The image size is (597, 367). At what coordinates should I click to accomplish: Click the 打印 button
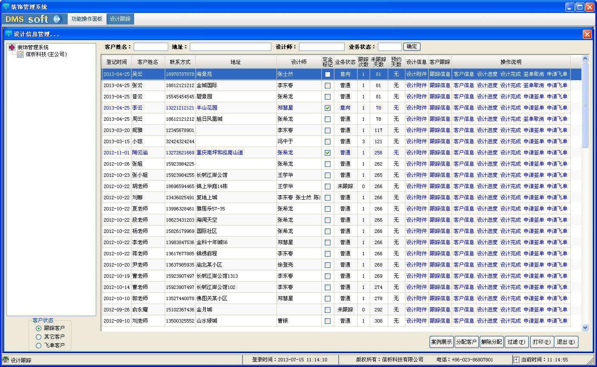coord(542,342)
